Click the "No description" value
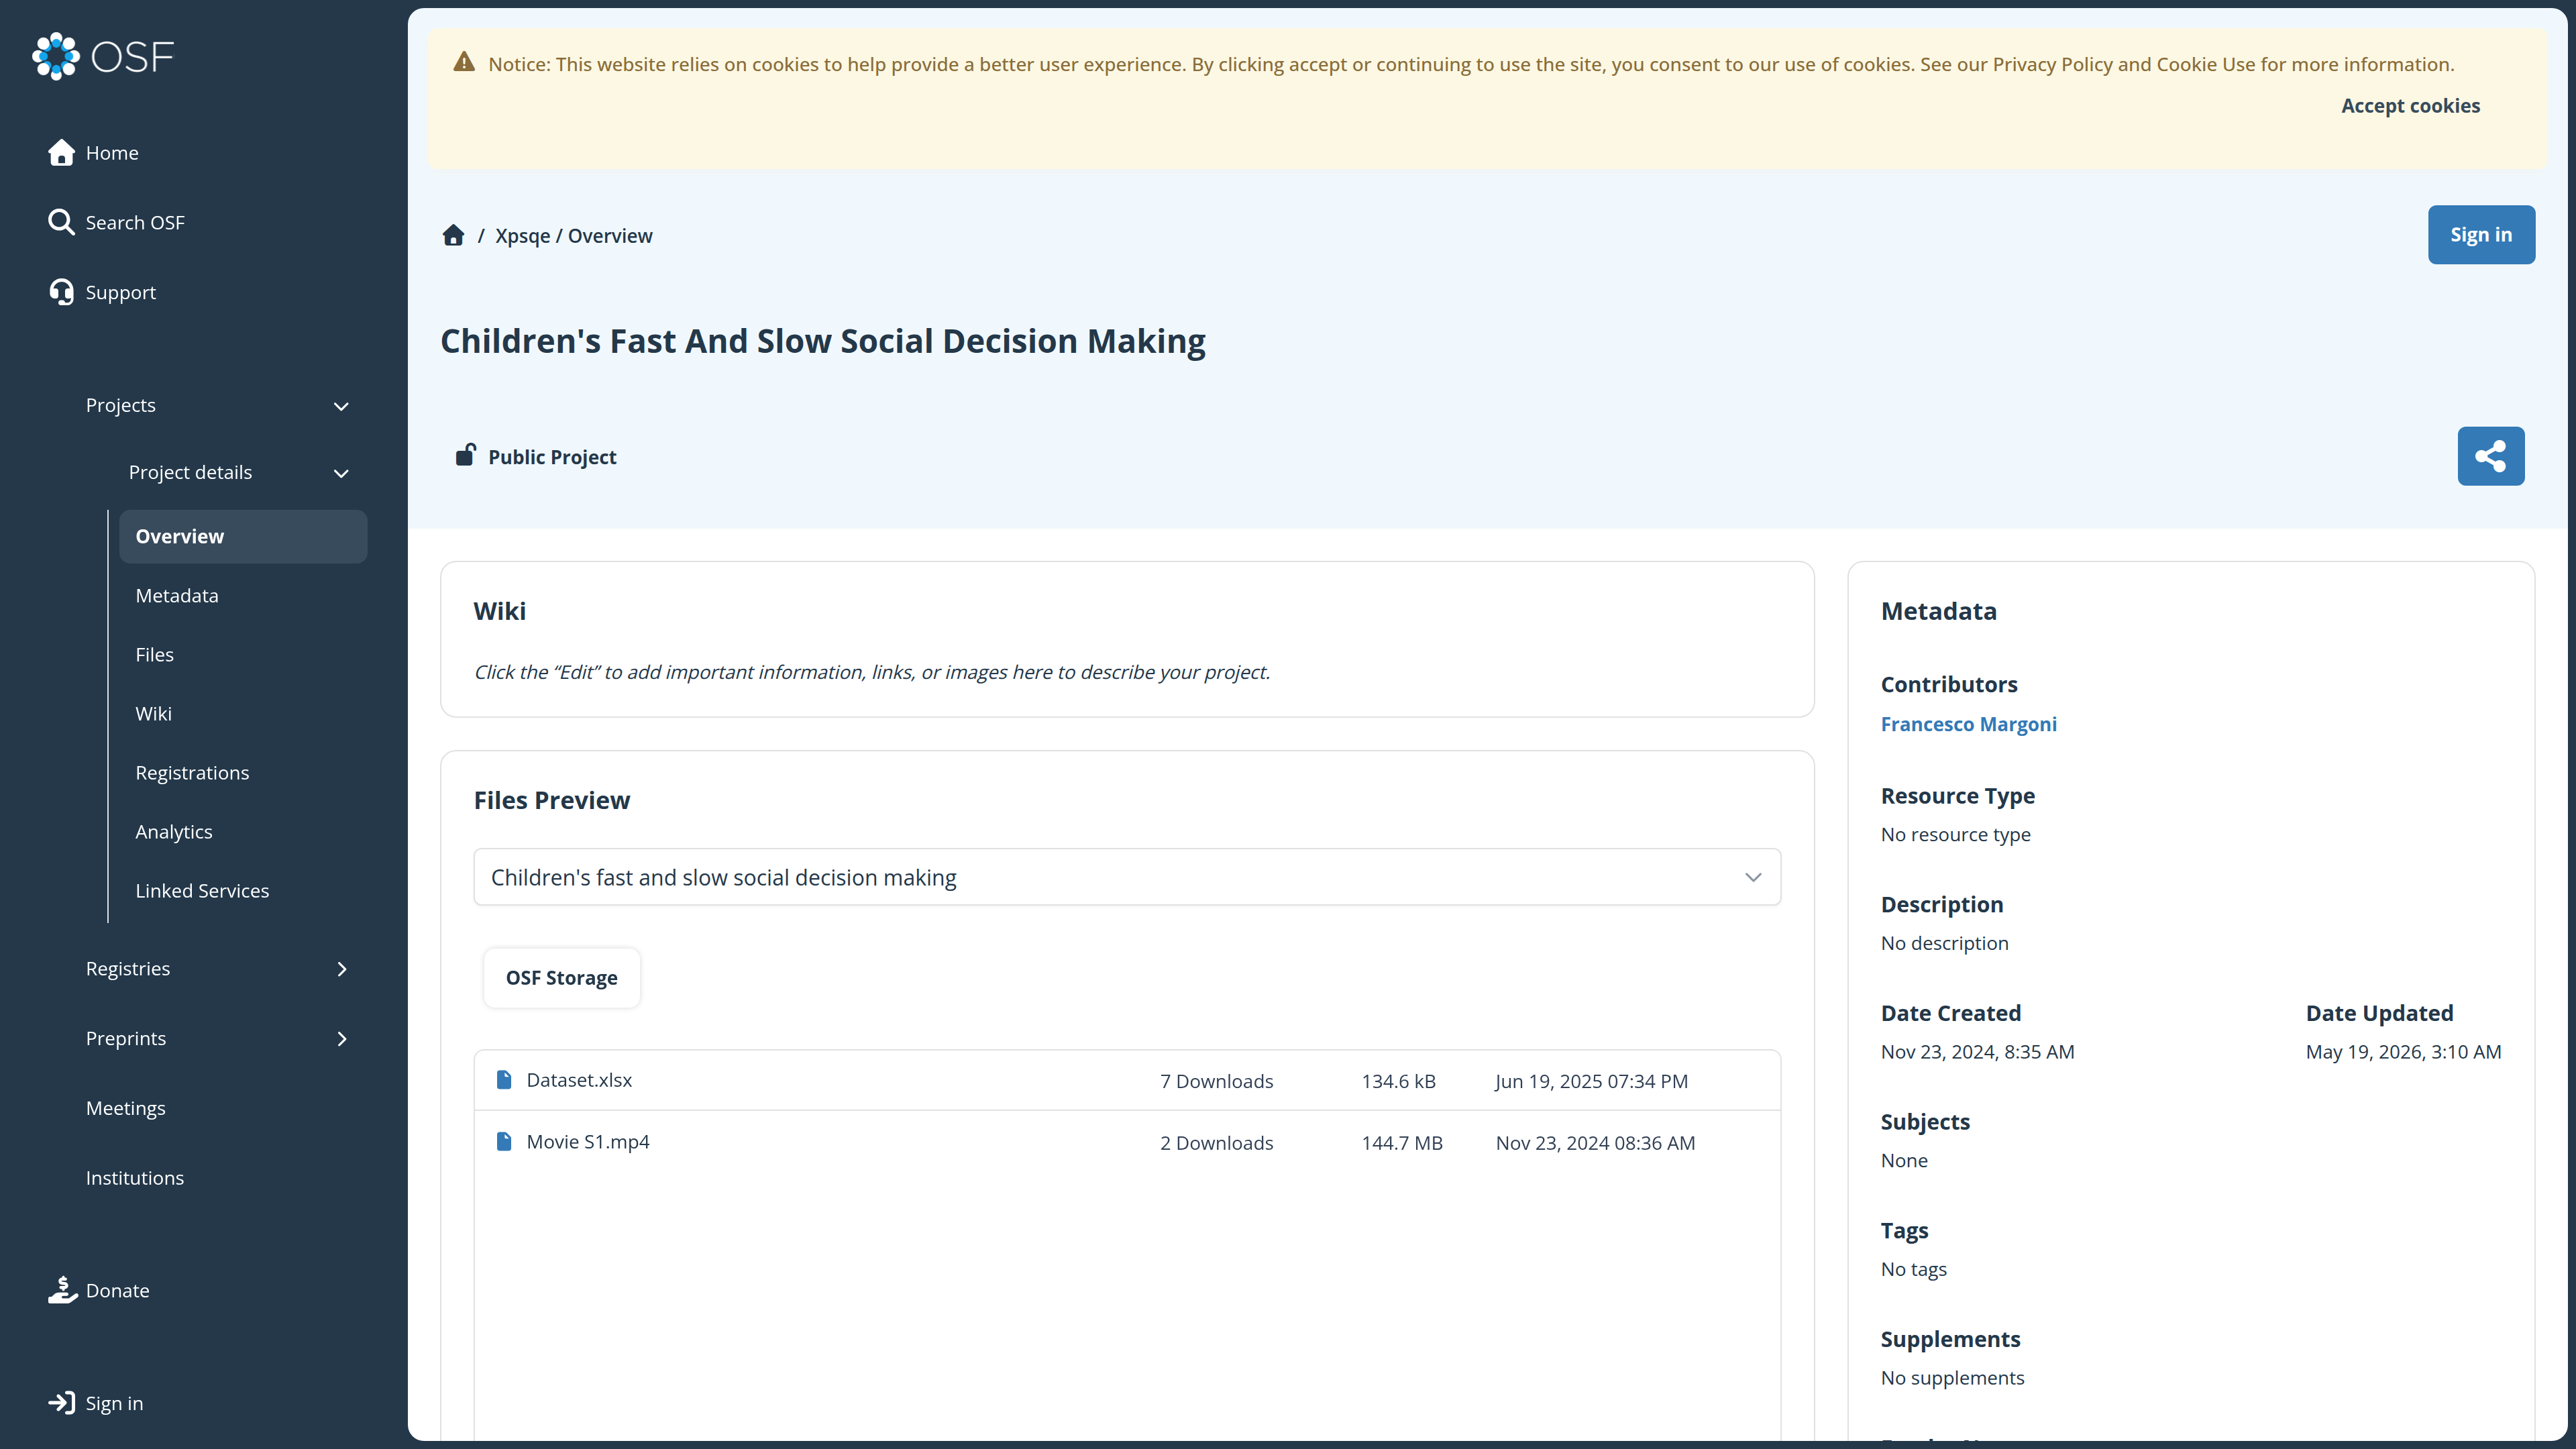Image resolution: width=2576 pixels, height=1449 pixels. 1944,943
